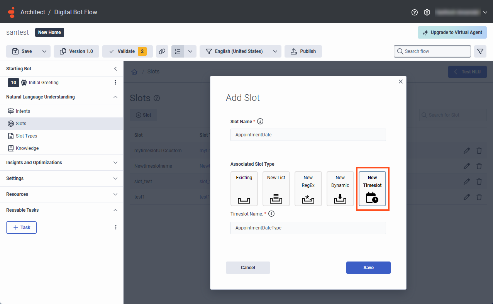This screenshot has height=304, width=493.
Task: Open the Save dropdown arrow
Action: pyautogui.click(x=44, y=51)
